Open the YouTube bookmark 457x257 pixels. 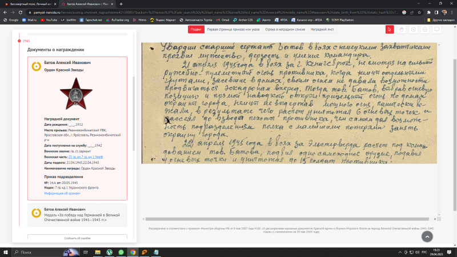point(49,20)
